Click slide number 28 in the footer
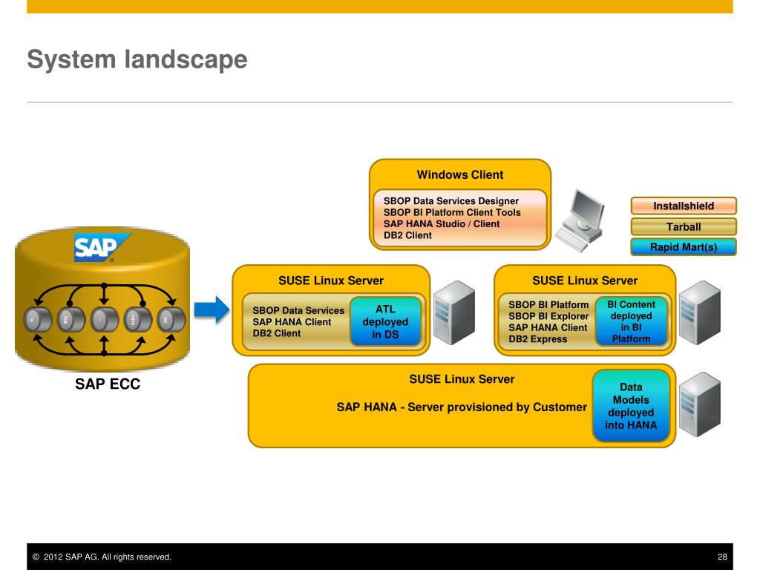Screen dimensions: 760x570 click(x=722, y=557)
